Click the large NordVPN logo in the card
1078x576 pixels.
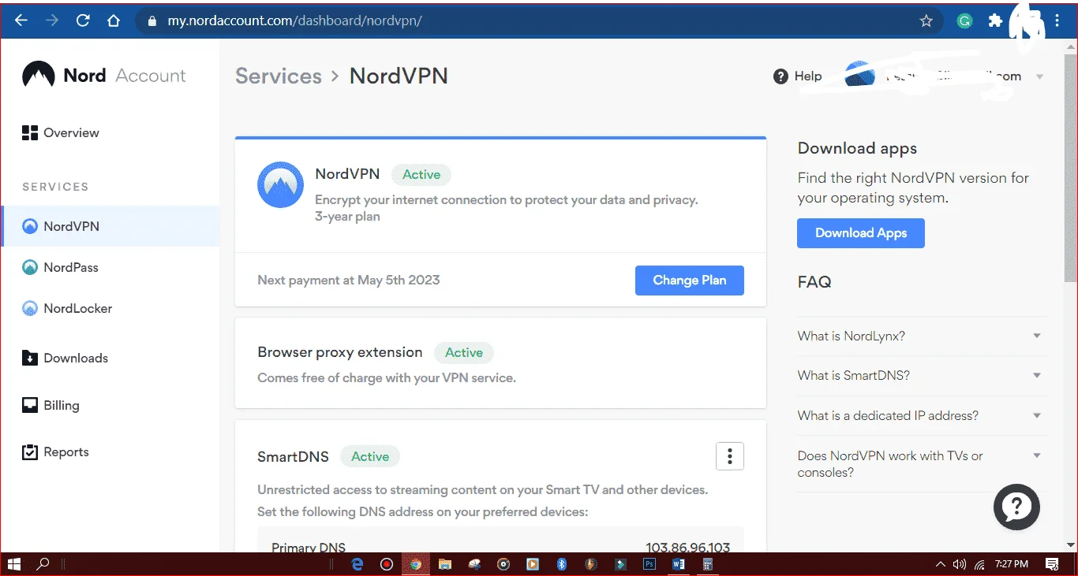coord(280,185)
